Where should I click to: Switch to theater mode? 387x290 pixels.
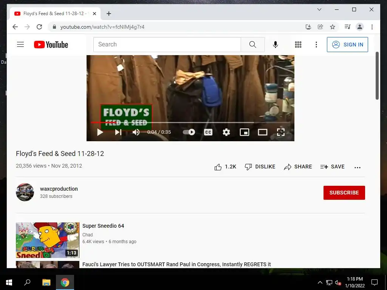coord(263,132)
